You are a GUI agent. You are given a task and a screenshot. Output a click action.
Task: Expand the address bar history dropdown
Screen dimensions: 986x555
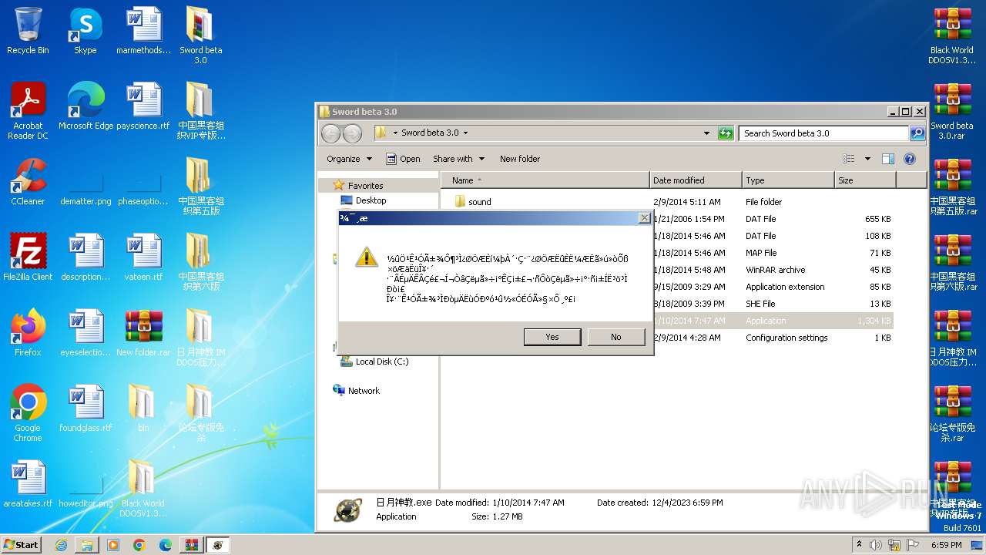click(707, 133)
